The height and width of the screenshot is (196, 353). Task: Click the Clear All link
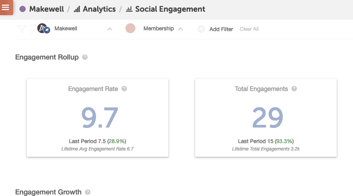pyautogui.click(x=249, y=29)
